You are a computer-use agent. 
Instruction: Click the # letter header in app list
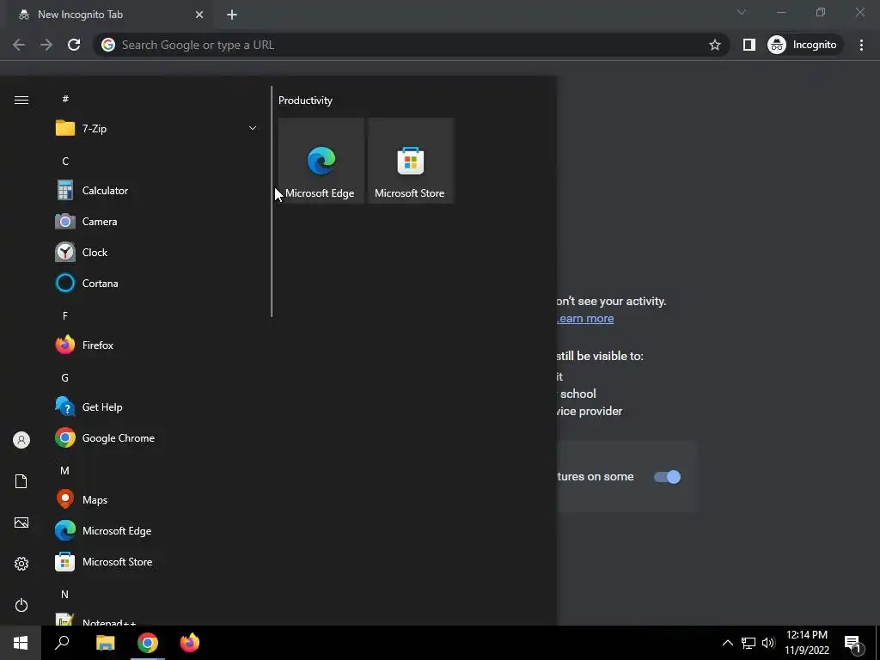pyautogui.click(x=65, y=99)
